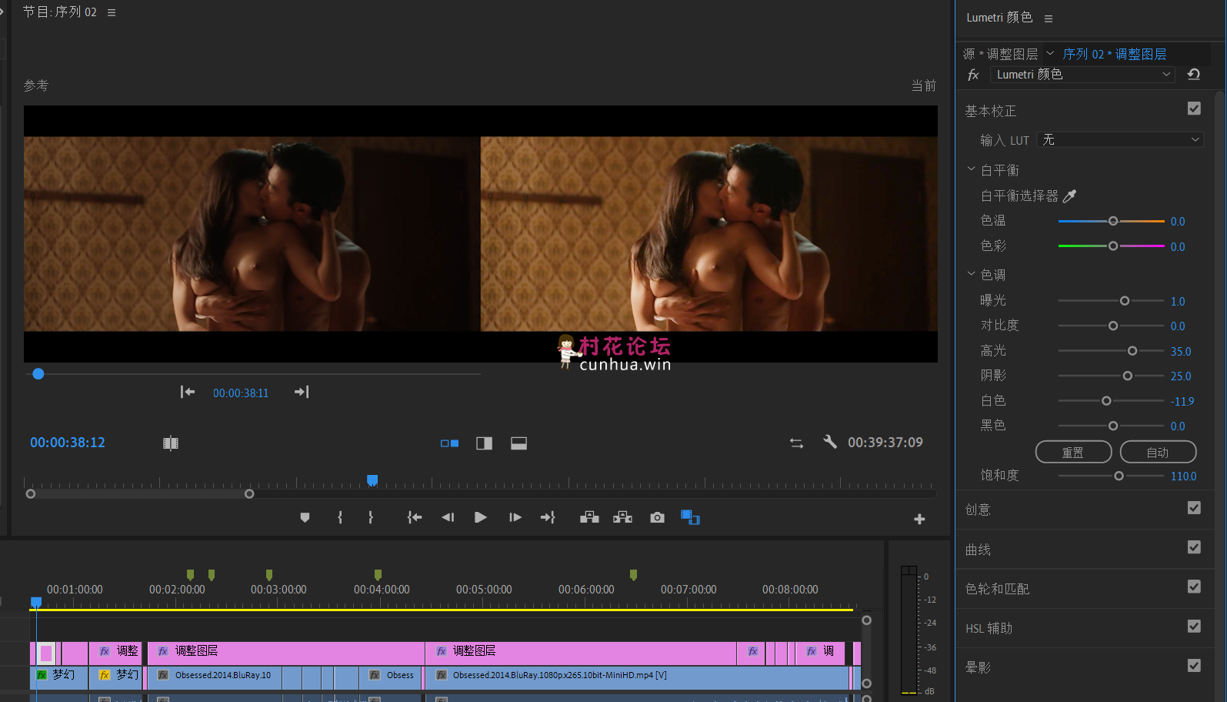This screenshot has height=702, width=1227.
Task: Expand the HSL Secondary section
Action: [989, 629]
